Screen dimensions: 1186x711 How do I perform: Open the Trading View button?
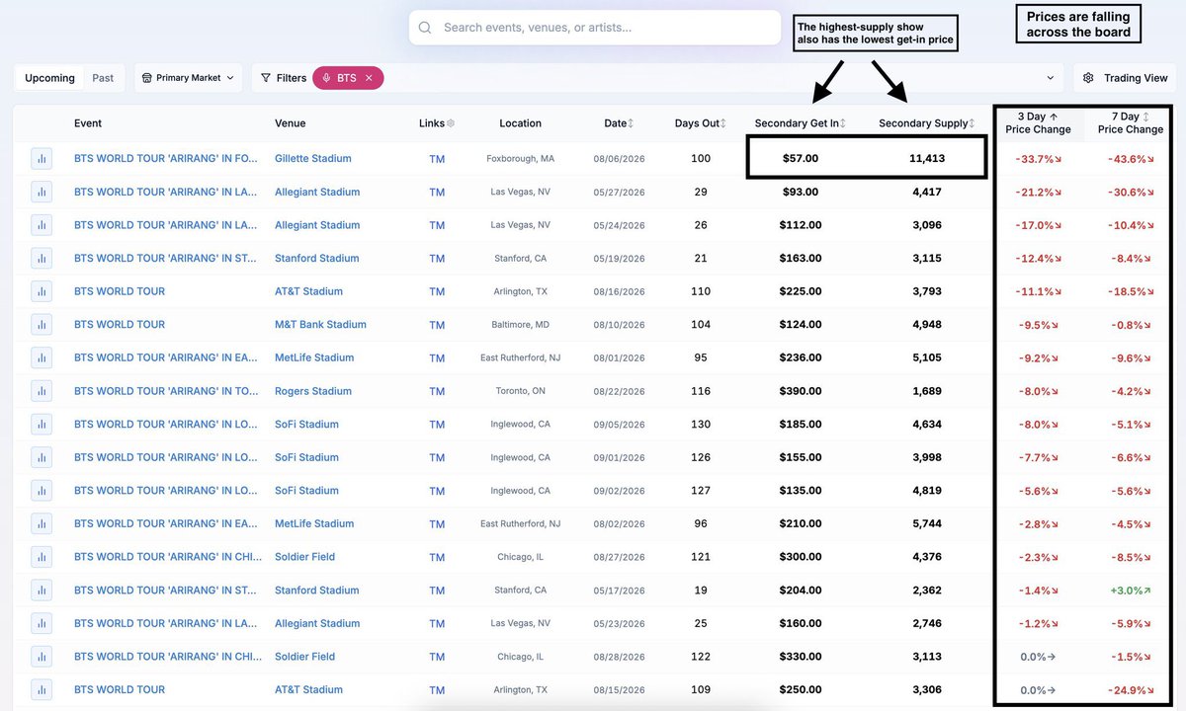point(1125,78)
